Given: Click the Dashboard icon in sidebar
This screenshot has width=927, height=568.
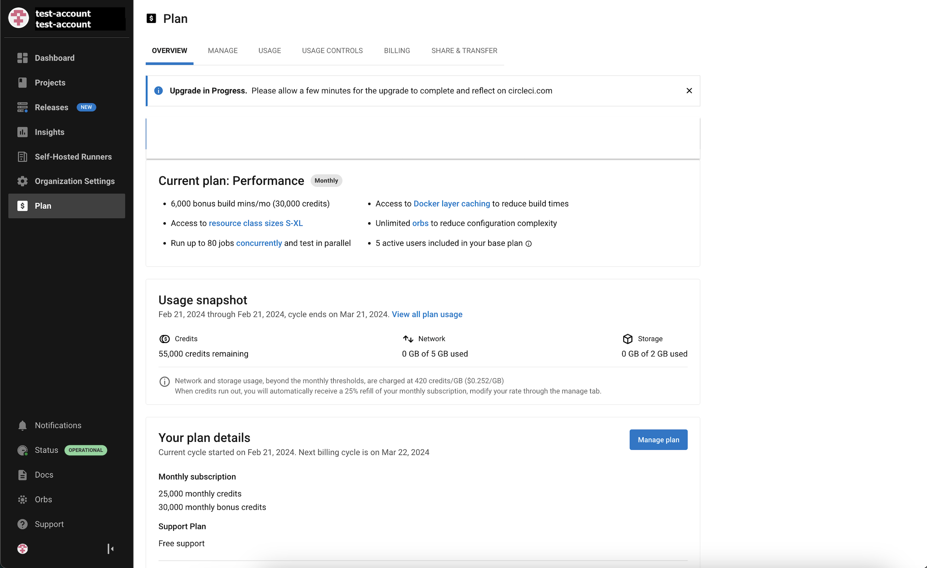Looking at the screenshot, I should pos(22,58).
